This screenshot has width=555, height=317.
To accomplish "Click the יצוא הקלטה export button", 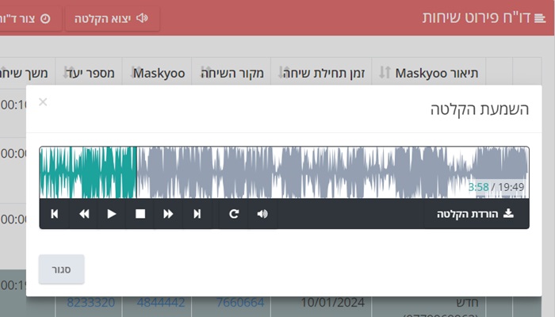I will click(x=112, y=18).
